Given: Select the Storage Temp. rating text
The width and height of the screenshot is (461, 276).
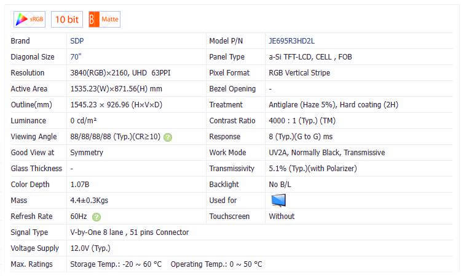Looking at the screenshot, I should click(116, 264).
